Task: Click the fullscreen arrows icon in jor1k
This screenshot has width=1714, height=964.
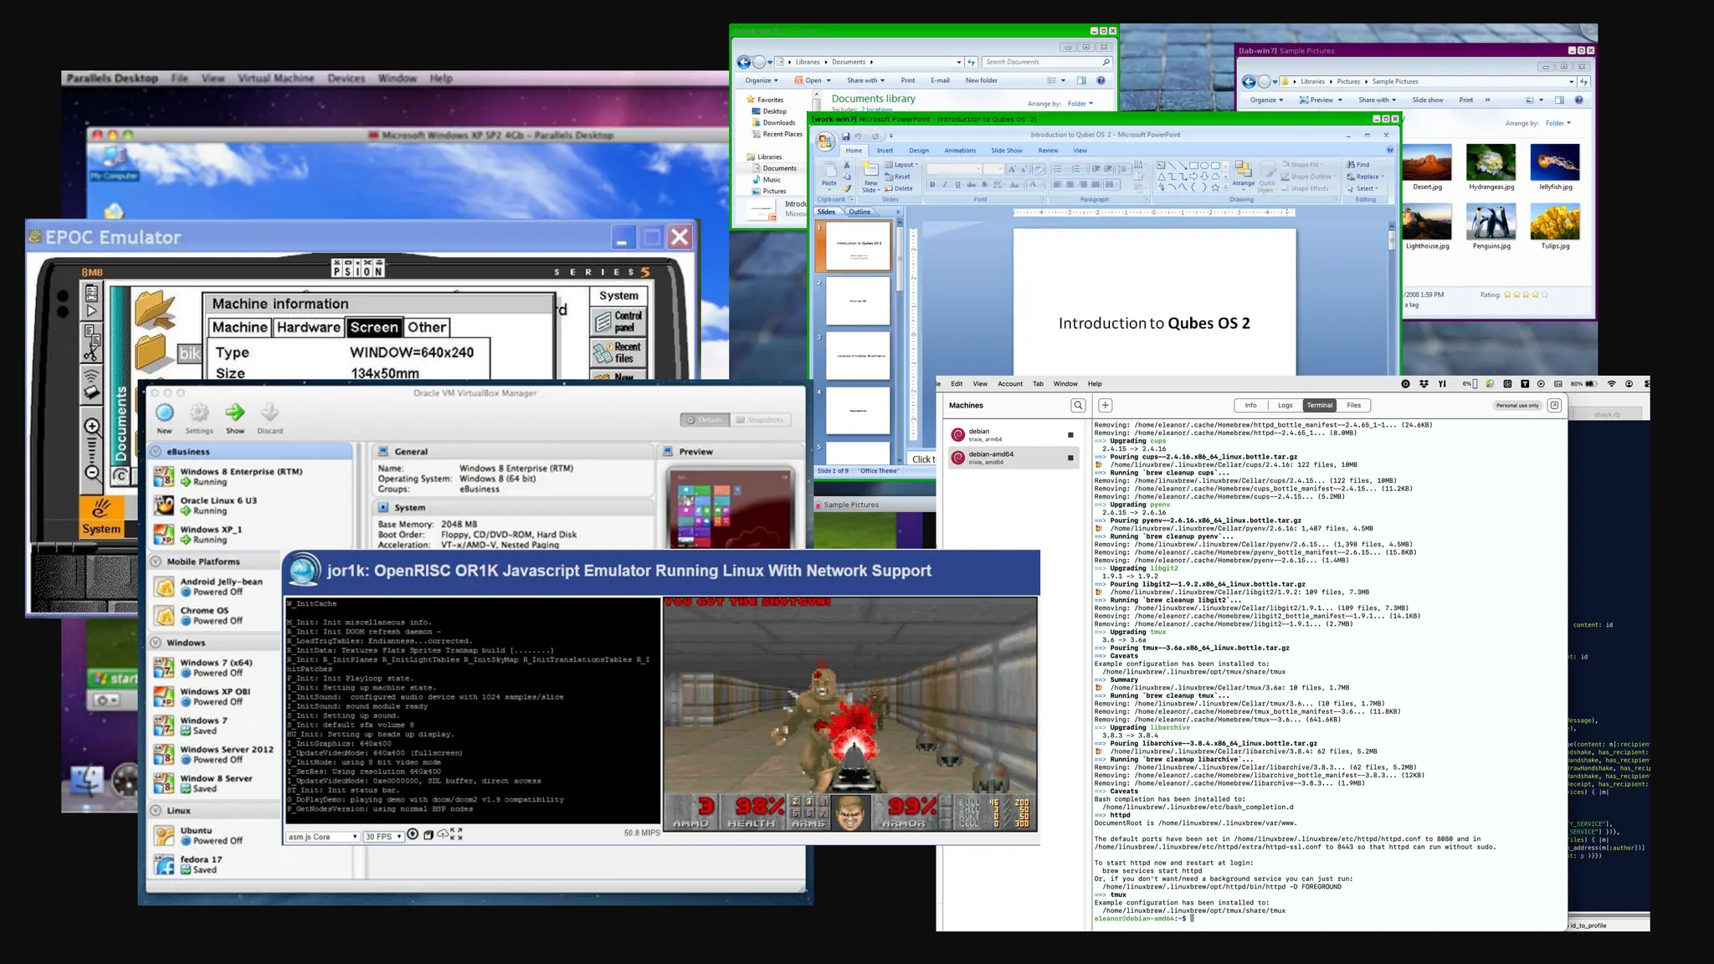Action: 456,834
